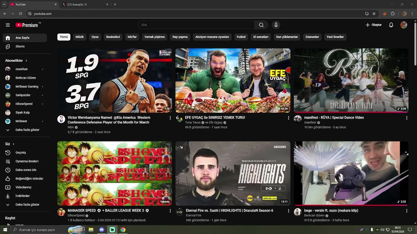This screenshot has width=417, height=234.
Task: Select the Basketbol filter chip
Action: point(113,37)
